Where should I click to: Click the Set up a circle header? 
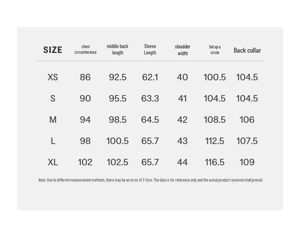[215, 49]
